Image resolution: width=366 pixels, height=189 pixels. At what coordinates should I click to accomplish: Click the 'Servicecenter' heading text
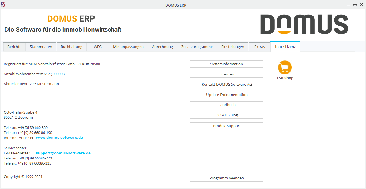[15, 148]
